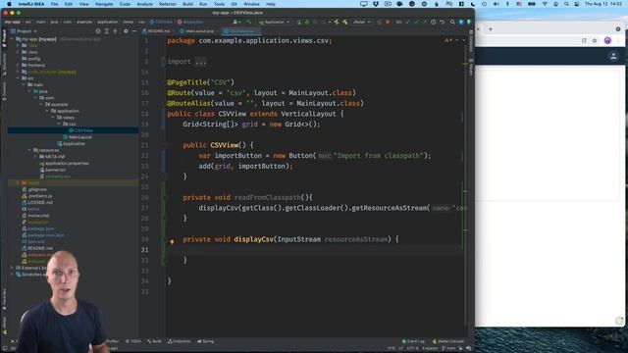Collapse the views package node
This screenshot has height=353, width=628.
(53, 118)
